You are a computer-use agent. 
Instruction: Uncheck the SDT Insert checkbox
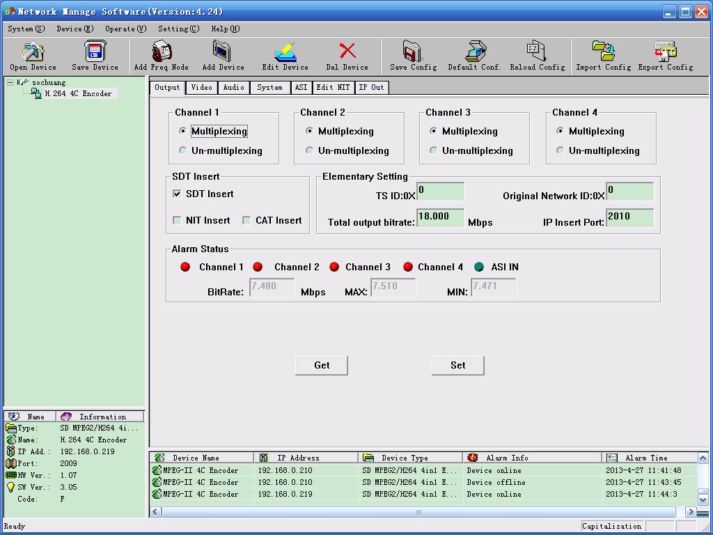coord(177,194)
